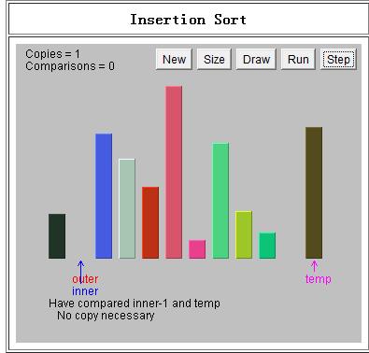Select the dark red bar
This screenshot has width=369, height=353.
pos(150,222)
